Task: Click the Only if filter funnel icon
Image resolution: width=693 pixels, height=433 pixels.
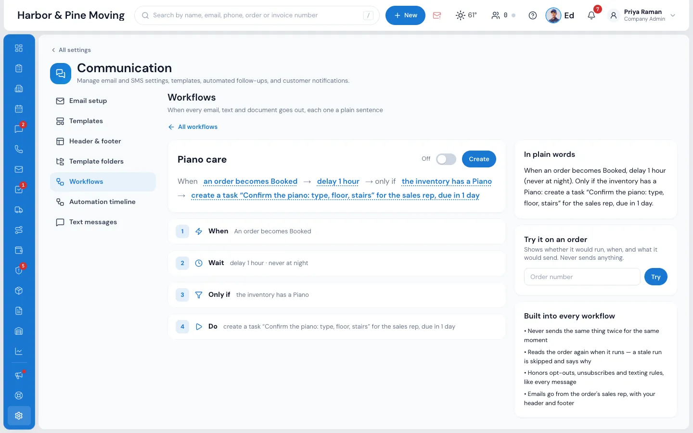Action: point(199,295)
